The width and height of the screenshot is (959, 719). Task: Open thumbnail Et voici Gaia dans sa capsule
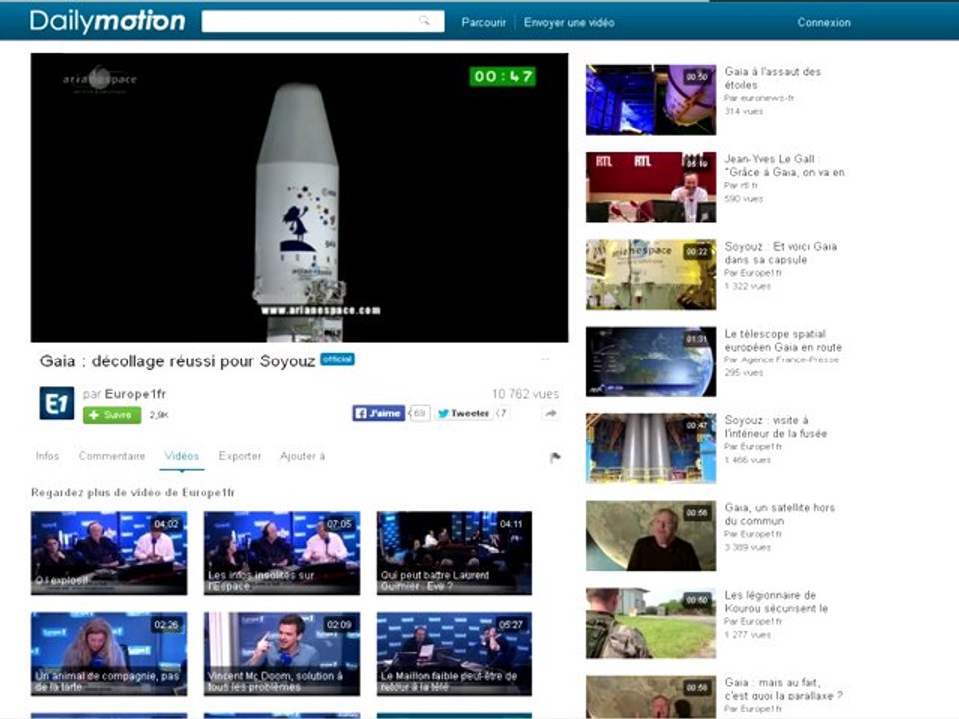[x=651, y=274]
